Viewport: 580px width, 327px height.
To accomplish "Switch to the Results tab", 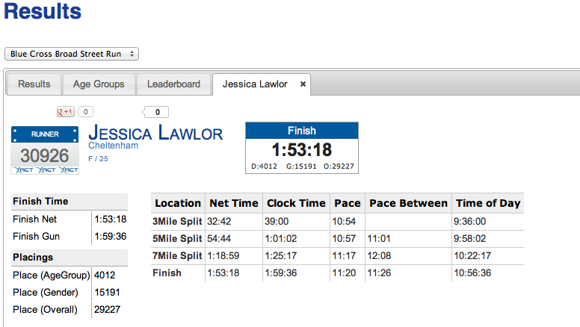I will (x=34, y=84).
